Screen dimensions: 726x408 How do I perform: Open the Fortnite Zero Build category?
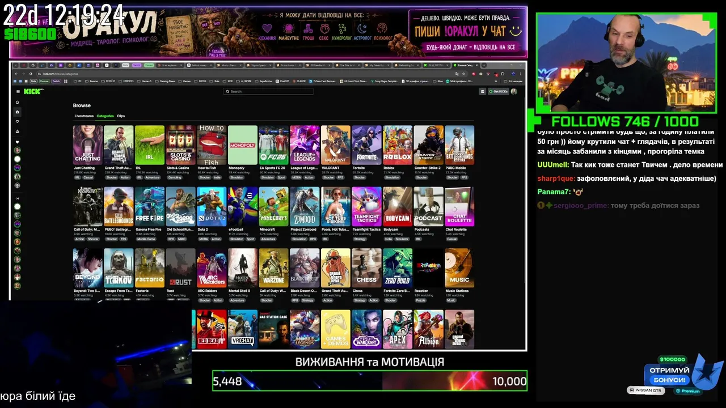pos(397,268)
